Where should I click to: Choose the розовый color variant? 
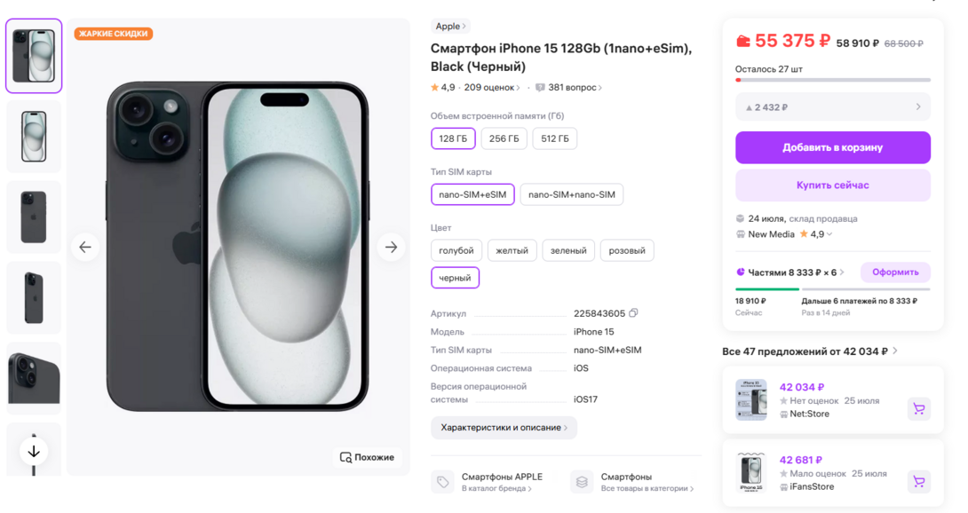pyautogui.click(x=627, y=250)
